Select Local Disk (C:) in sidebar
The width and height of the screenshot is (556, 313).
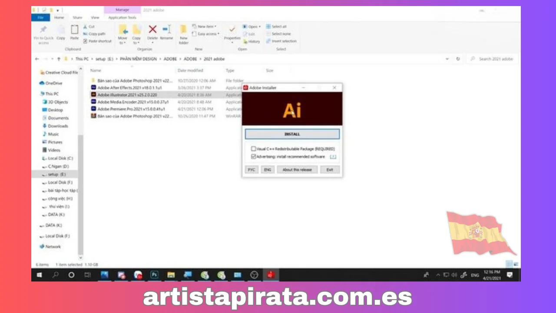tap(57, 158)
